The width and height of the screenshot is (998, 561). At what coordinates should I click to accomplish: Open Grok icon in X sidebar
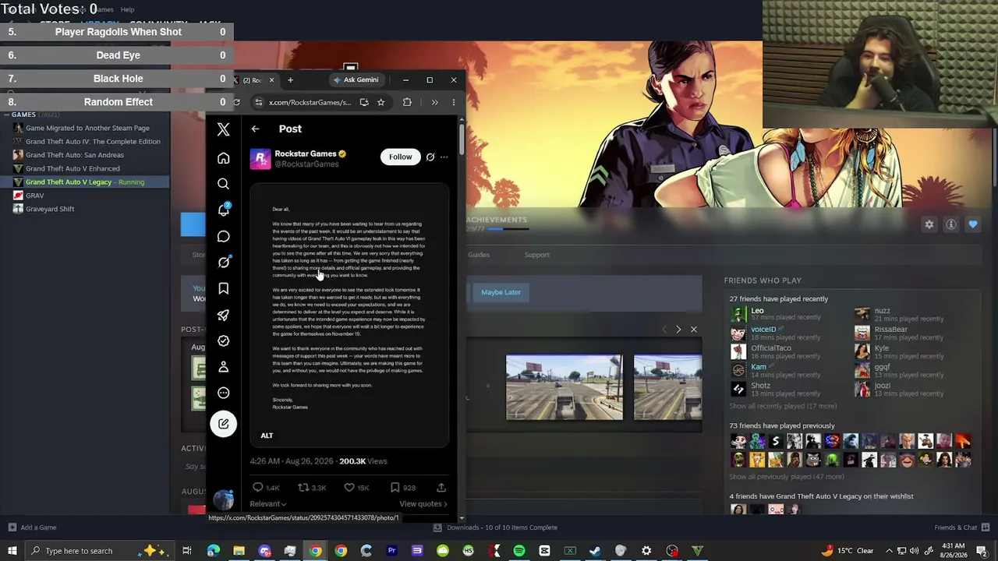(223, 263)
